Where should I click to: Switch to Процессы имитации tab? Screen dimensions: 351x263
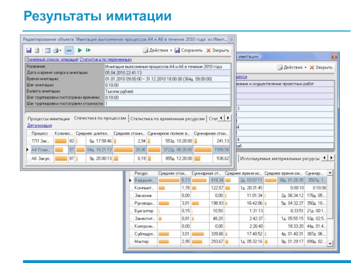tap(49, 119)
